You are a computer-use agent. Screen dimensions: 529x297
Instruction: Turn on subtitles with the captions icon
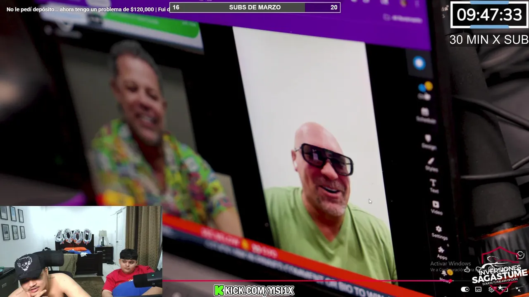click(x=478, y=289)
